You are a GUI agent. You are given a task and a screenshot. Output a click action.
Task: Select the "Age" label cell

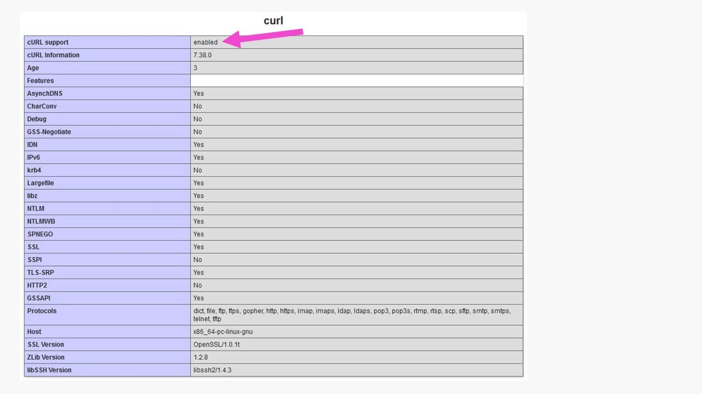(x=107, y=68)
